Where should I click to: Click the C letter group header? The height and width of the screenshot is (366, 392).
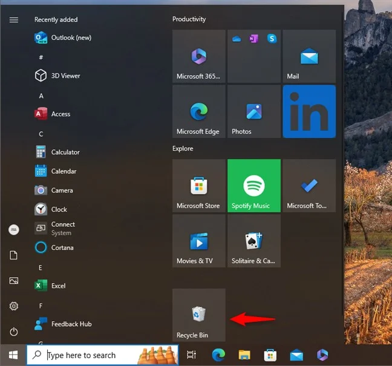[x=41, y=134]
